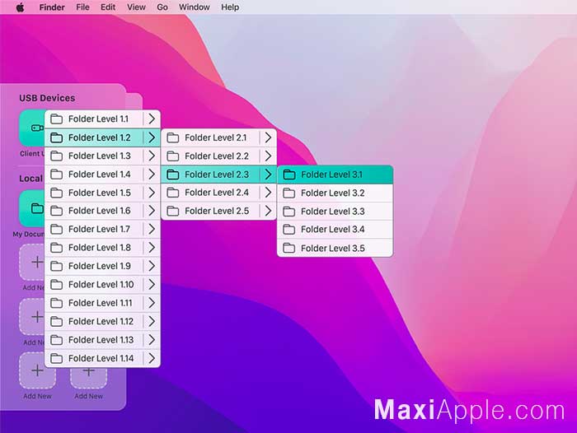Choose the 'Folder Level 1.4' label
This screenshot has width=577, height=433.
tap(100, 174)
